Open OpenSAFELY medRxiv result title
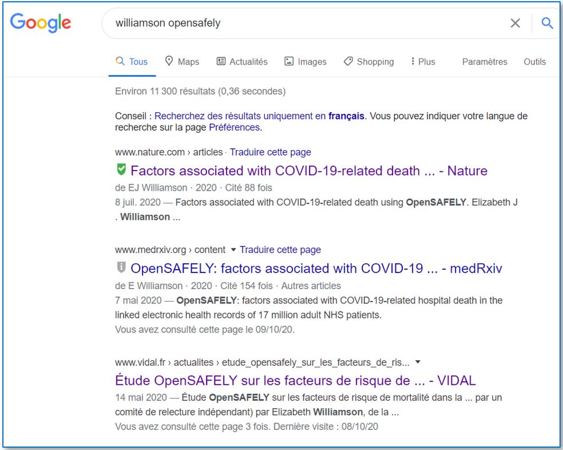The image size is (563, 450). (316, 269)
